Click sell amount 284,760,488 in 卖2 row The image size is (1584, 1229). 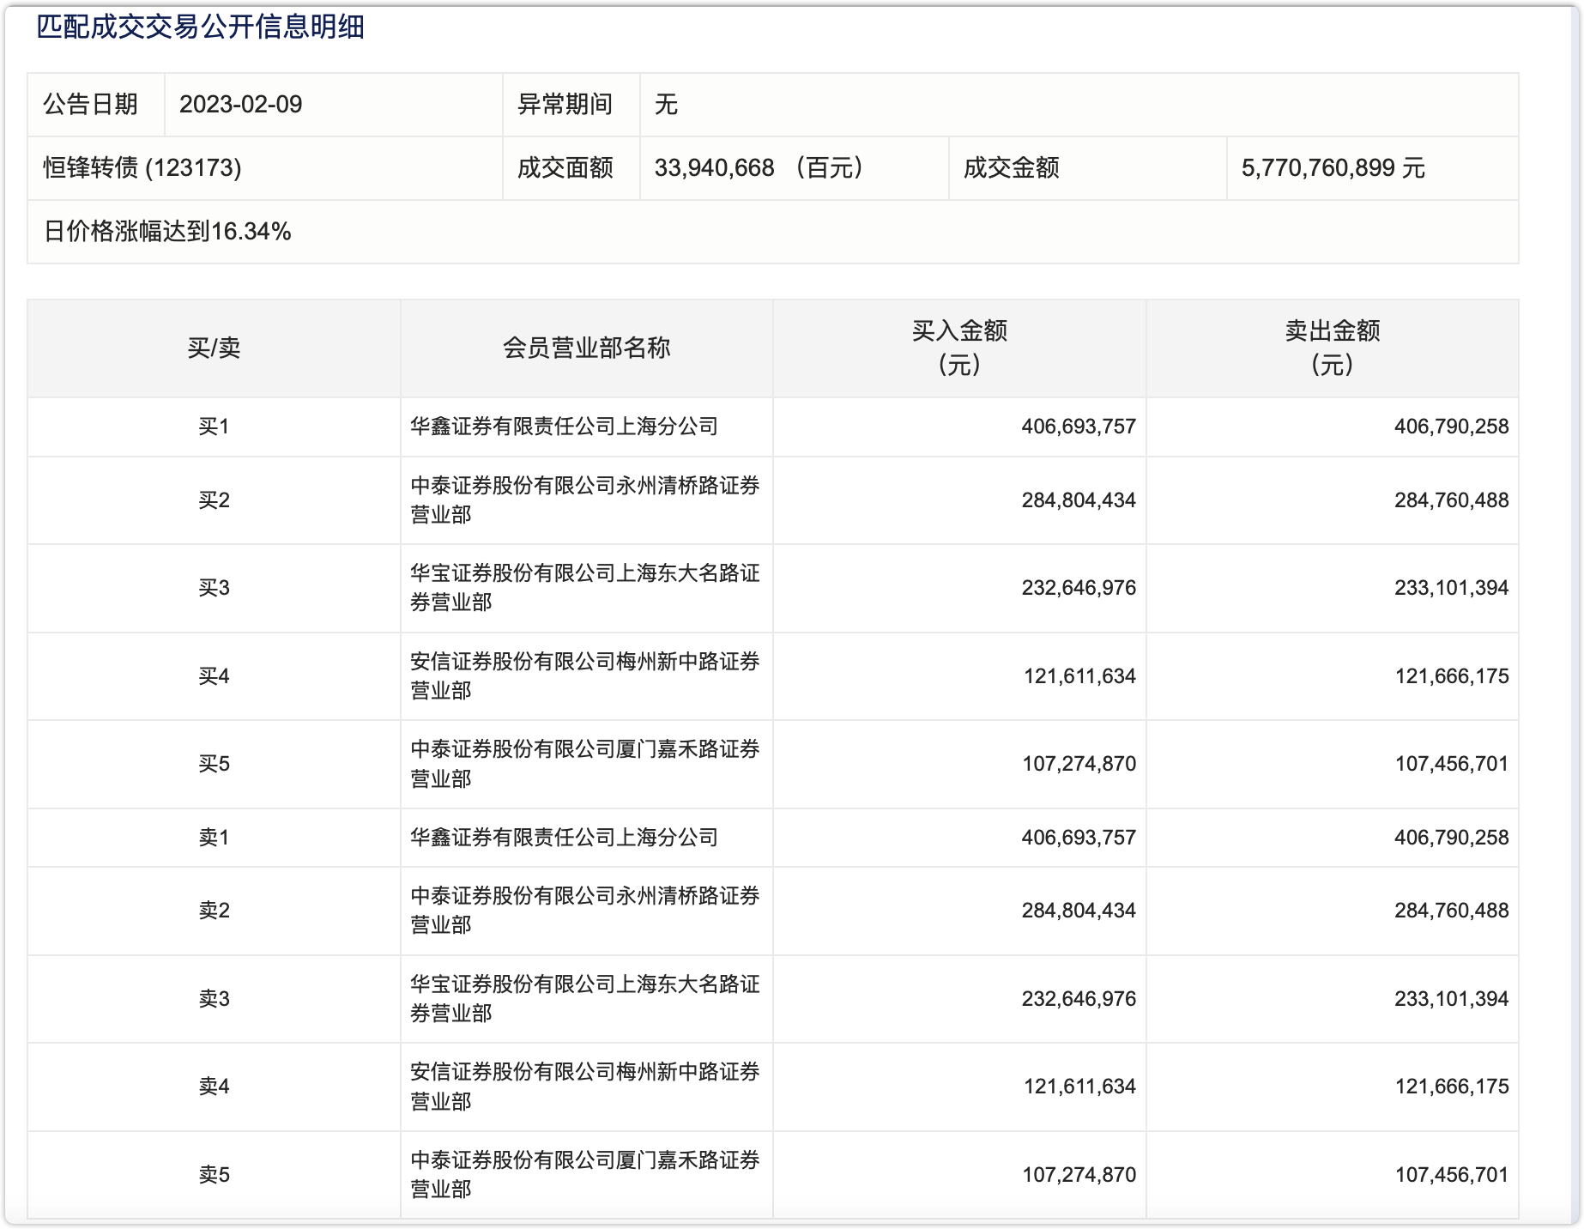(x=1451, y=911)
